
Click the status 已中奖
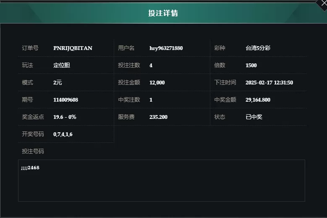(254, 117)
